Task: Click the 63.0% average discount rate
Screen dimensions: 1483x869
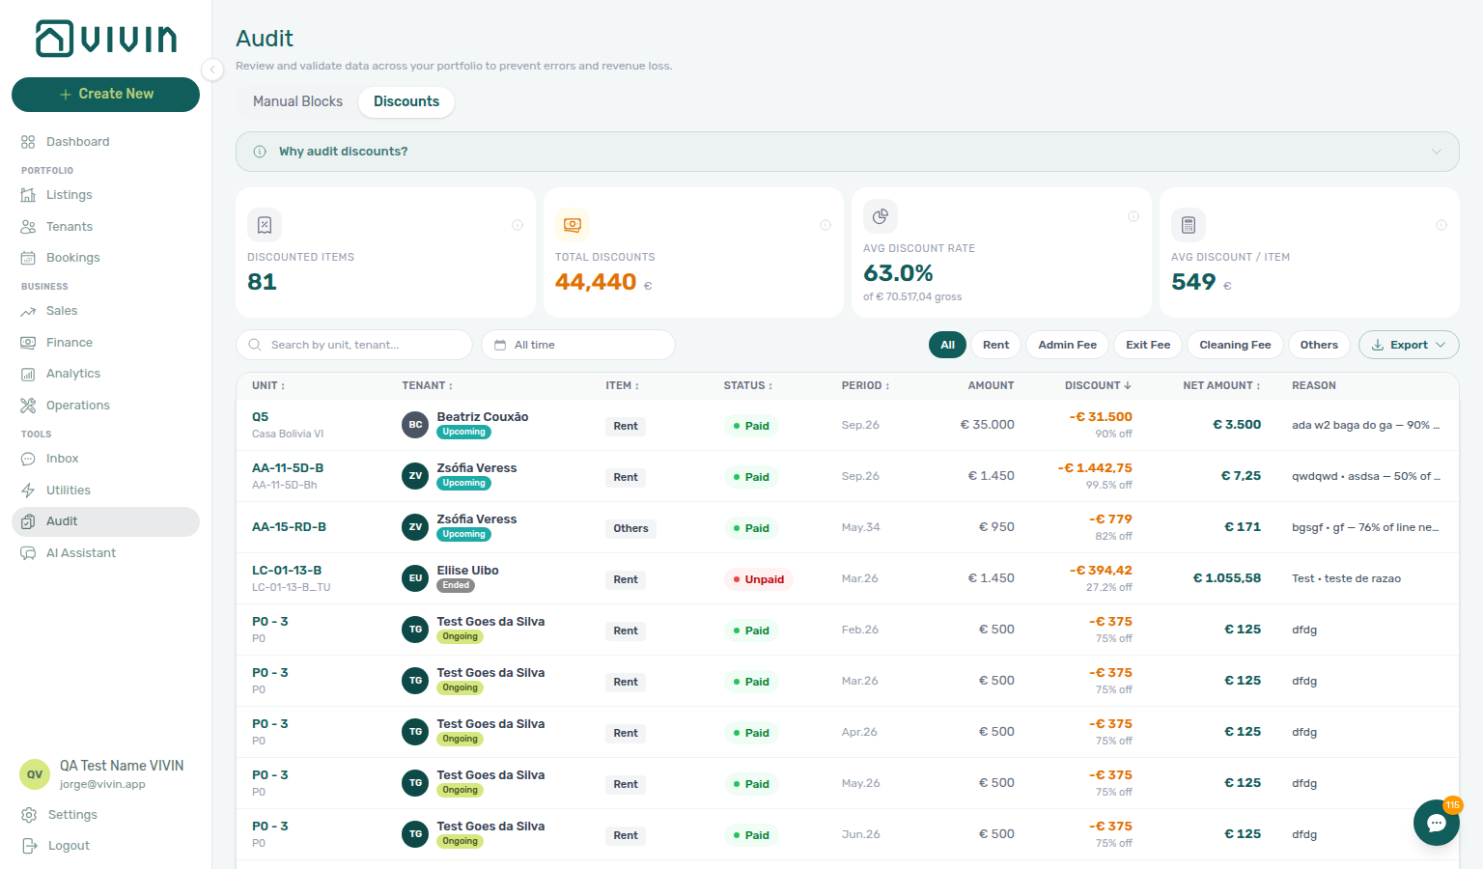Action: 898,273
